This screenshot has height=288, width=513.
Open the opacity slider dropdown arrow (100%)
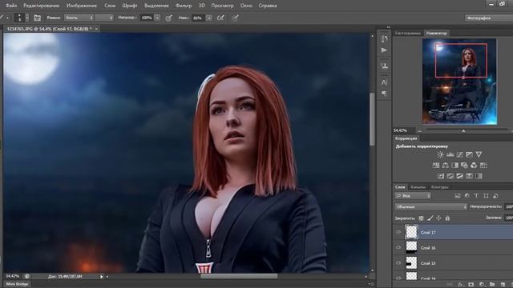pos(157,18)
